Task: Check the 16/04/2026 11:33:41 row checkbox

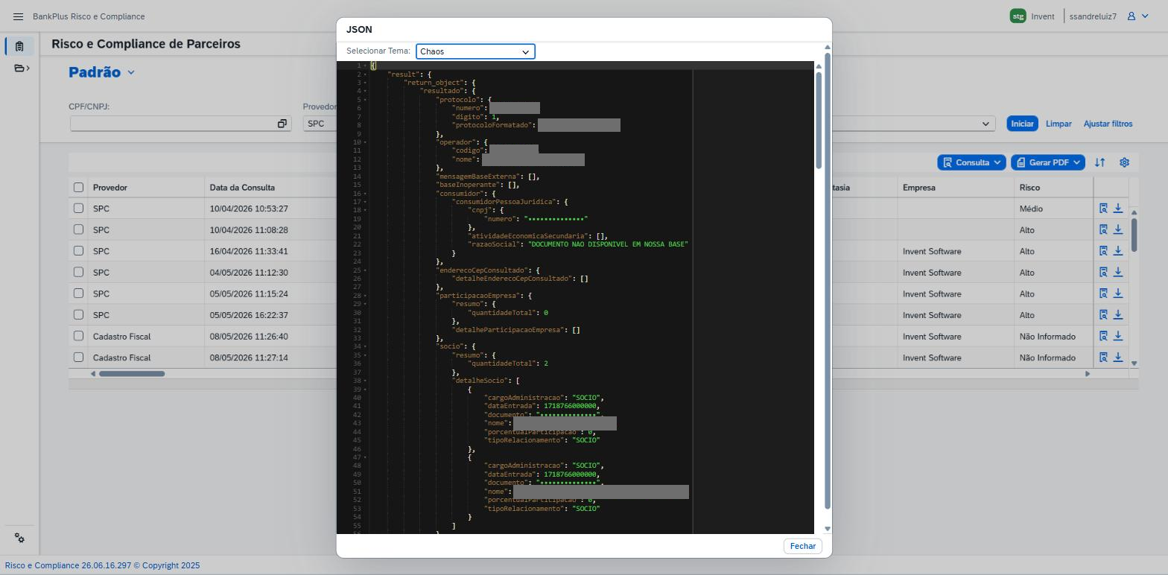Action: (78, 251)
